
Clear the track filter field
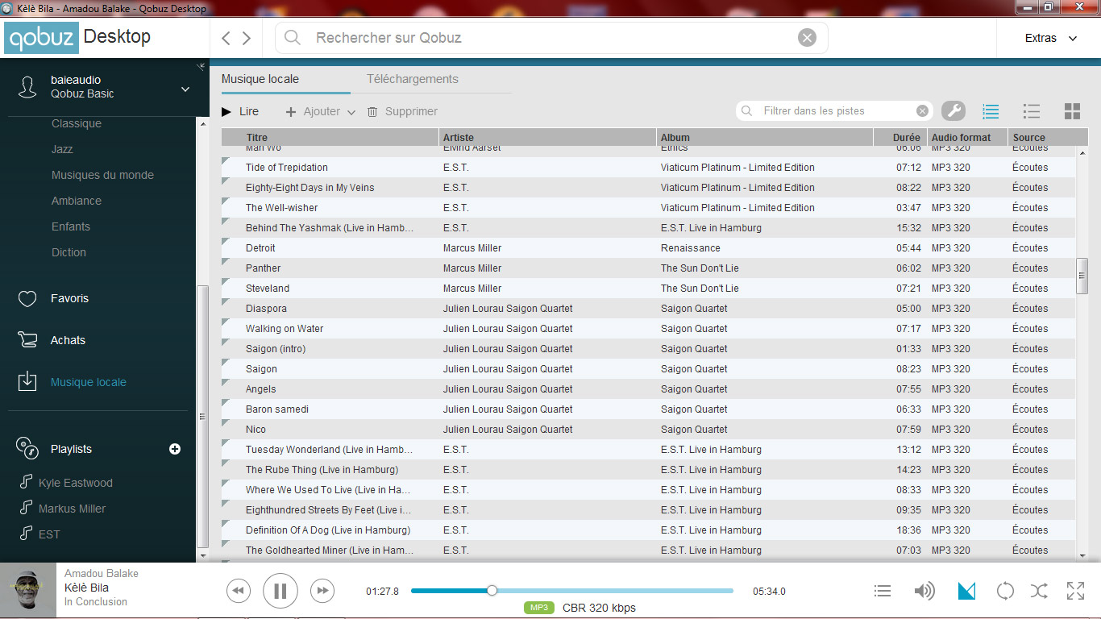[923, 111]
